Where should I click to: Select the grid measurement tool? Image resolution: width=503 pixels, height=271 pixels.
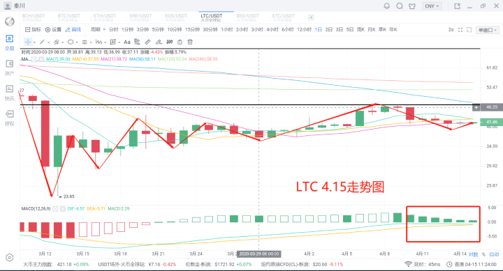pos(113,42)
